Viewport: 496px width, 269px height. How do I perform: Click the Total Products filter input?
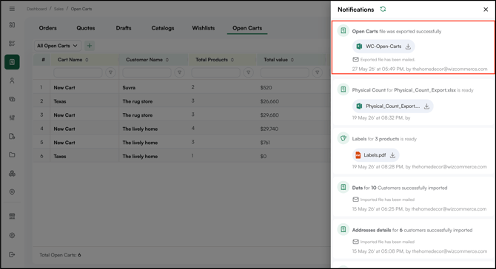pyautogui.click(x=215, y=72)
